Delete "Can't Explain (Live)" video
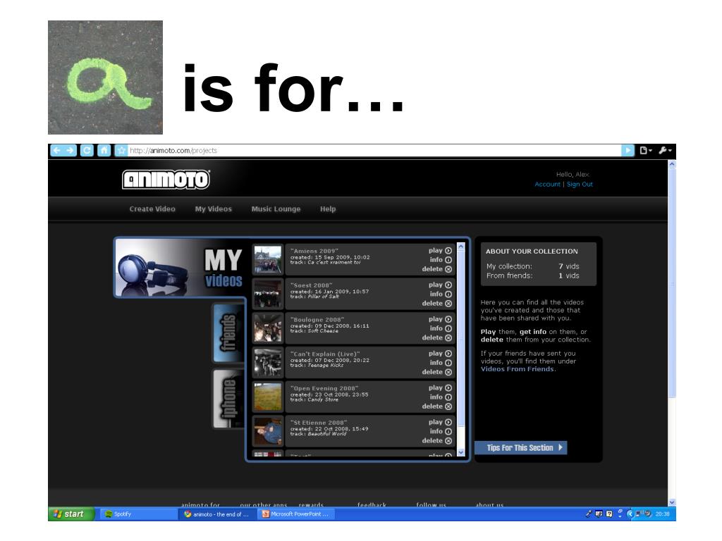This screenshot has height=541, width=722. [x=436, y=372]
